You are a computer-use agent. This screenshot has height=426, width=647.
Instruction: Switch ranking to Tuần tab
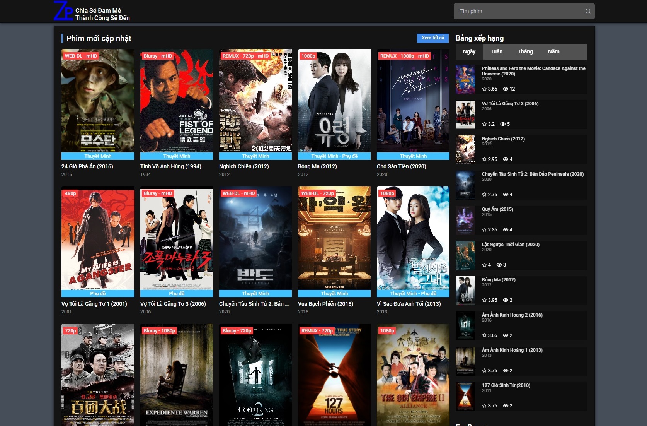click(x=497, y=52)
